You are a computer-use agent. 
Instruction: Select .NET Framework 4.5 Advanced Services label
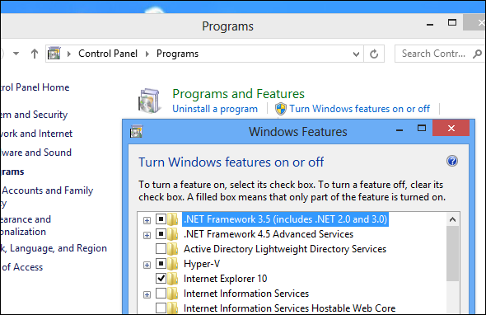[x=269, y=234]
